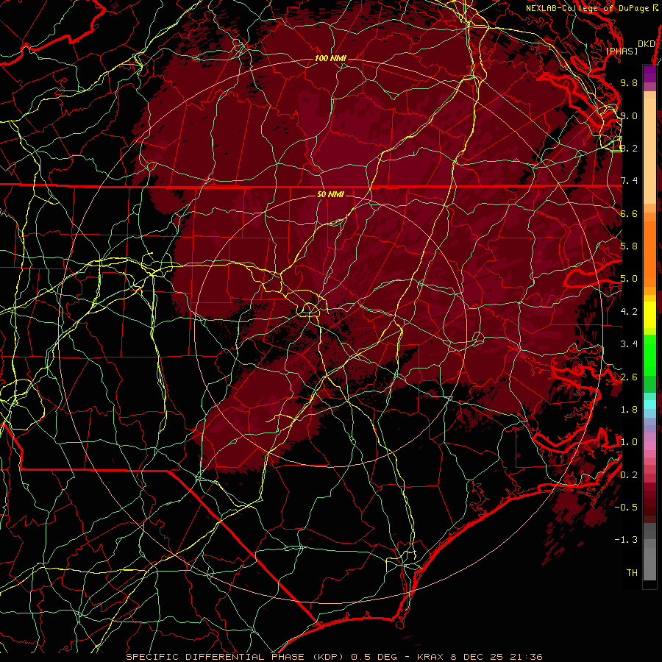
Task: Select the 4.2 scale value
Action: click(629, 312)
